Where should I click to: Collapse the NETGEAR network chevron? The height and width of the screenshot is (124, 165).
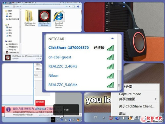(x=112, y=38)
